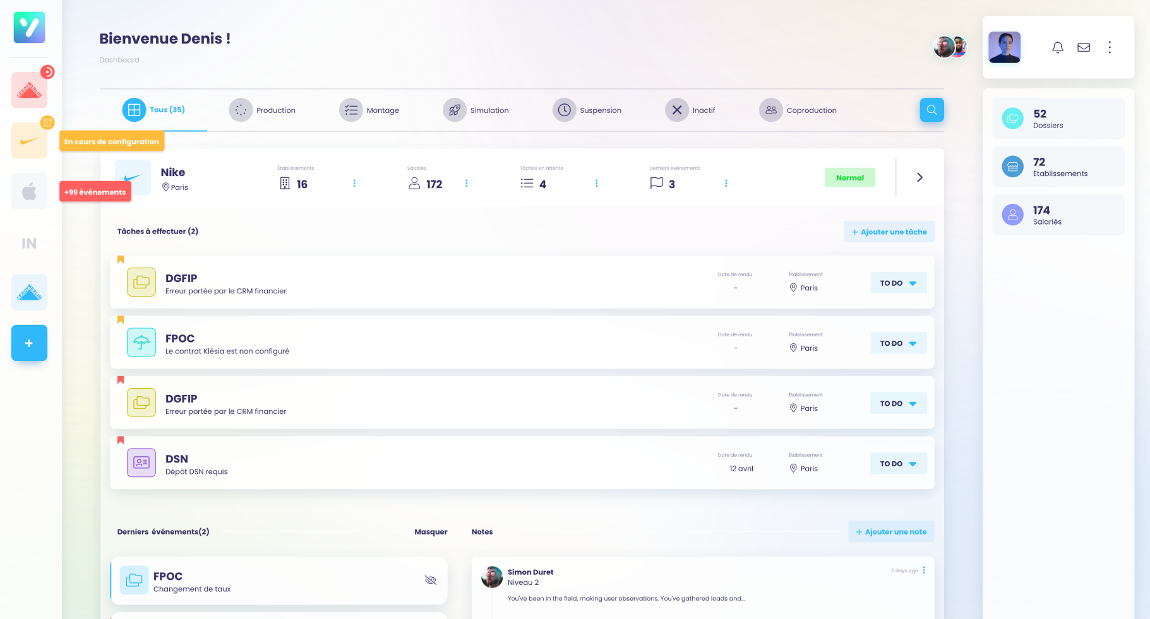The height and width of the screenshot is (619, 1150).
Task: Open Denis's profile picture thumbnail
Action: pos(1004,47)
